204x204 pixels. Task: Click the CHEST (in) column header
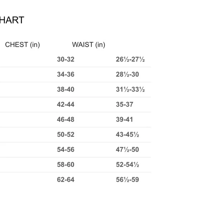pos(23,45)
